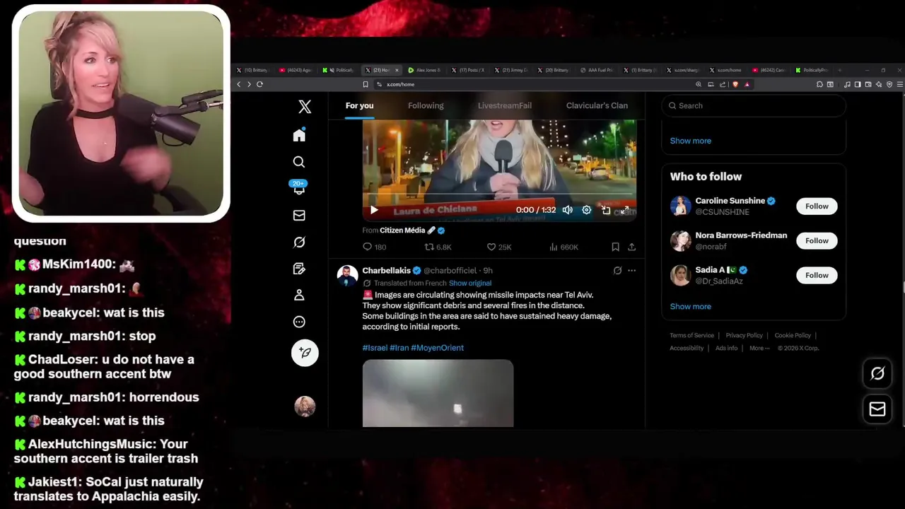The image size is (905, 509).
Task: Go to Home in X sidebar
Action: [x=299, y=135]
